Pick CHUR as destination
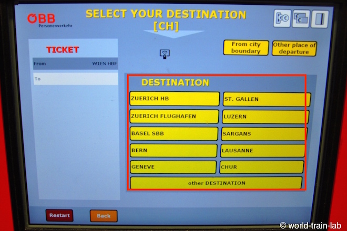This screenshot has width=347, height=231. point(262,167)
